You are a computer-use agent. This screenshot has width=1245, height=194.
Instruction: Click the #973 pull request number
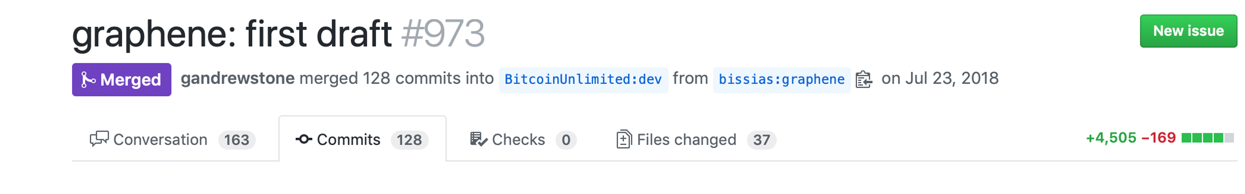pos(443,34)
